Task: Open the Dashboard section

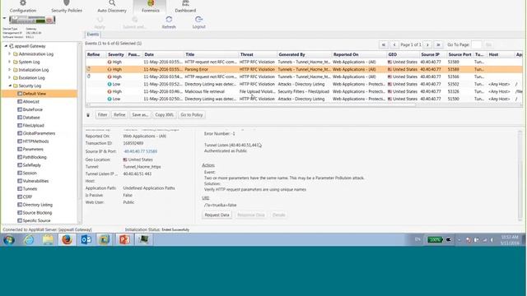Action: click(185, 6)
